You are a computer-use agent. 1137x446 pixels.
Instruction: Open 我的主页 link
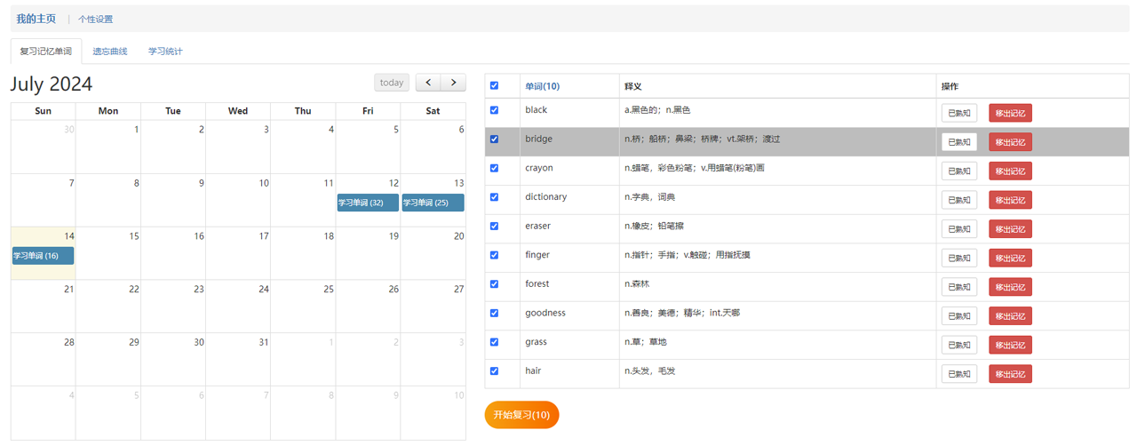(36, 19)
